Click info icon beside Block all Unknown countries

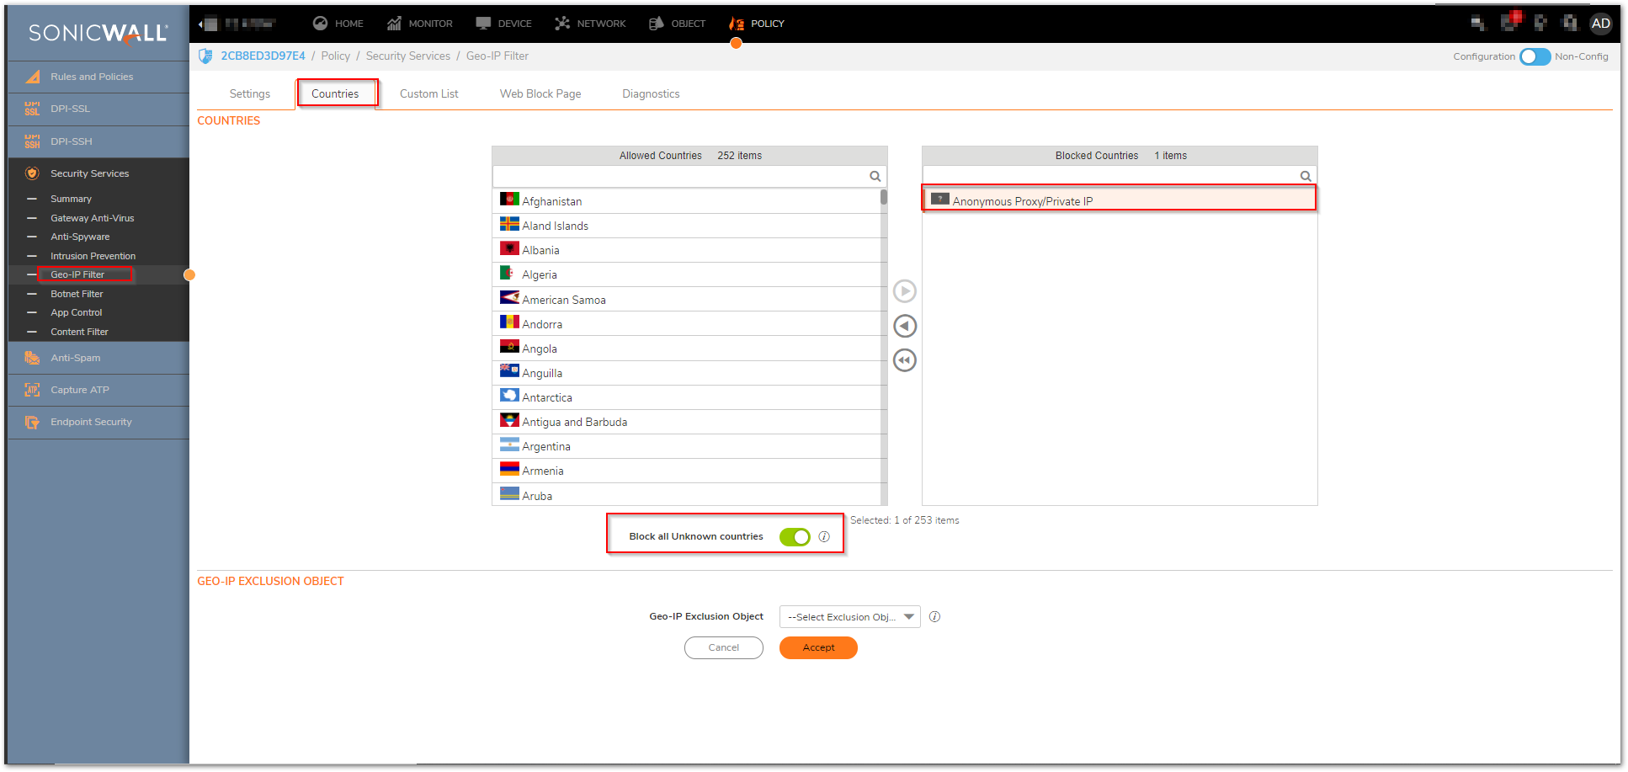point(824,536)
